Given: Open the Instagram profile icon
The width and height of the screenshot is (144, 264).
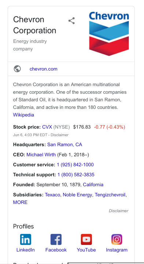Looking at the screenshot, I should tap(117, 239).
